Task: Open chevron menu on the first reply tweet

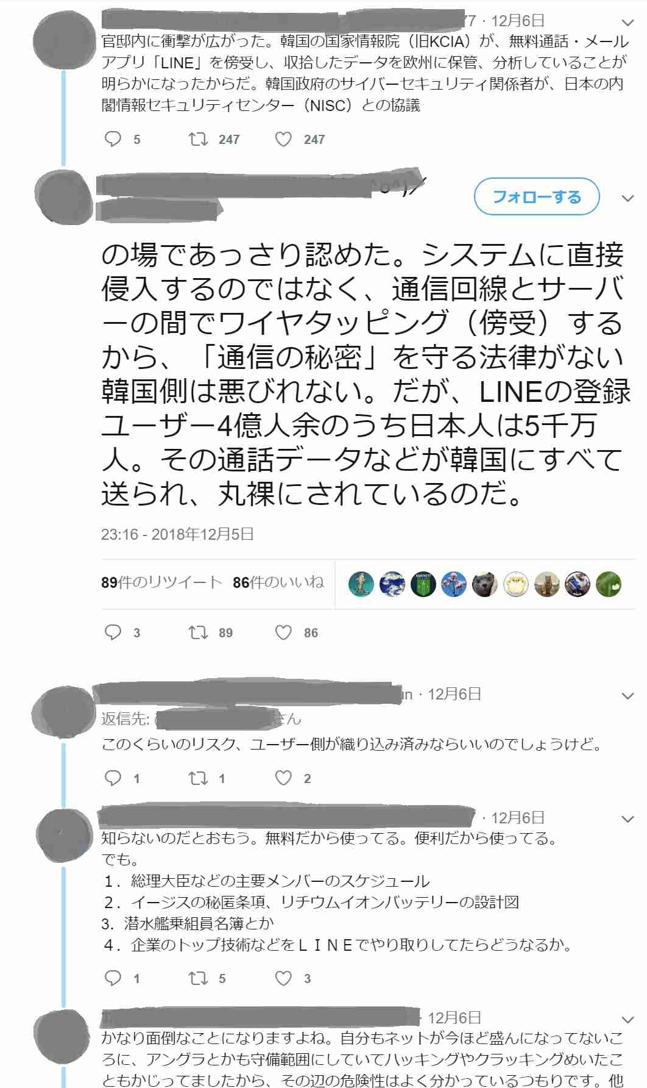Action: (x=628, y=696)
